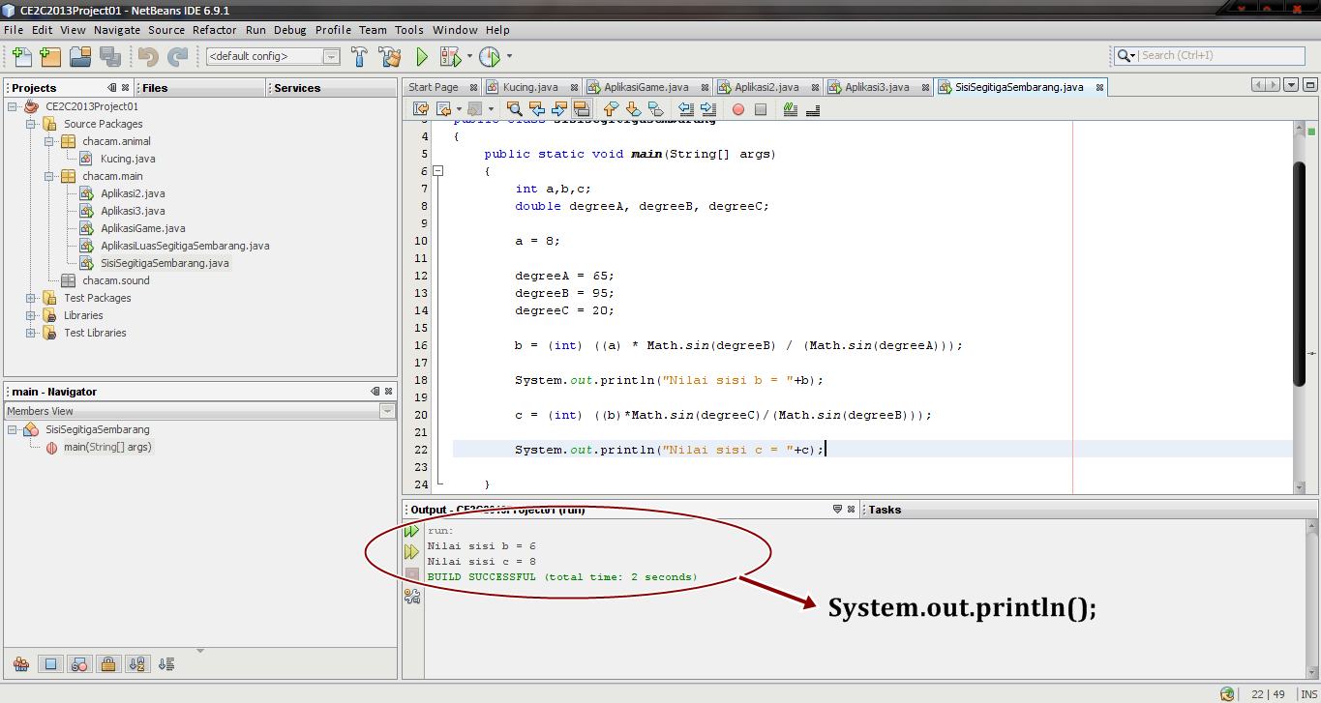Viewport: 1321px width, 703px height.
Task: Switch to the Kucing.java tab
Action: [530, 87]
